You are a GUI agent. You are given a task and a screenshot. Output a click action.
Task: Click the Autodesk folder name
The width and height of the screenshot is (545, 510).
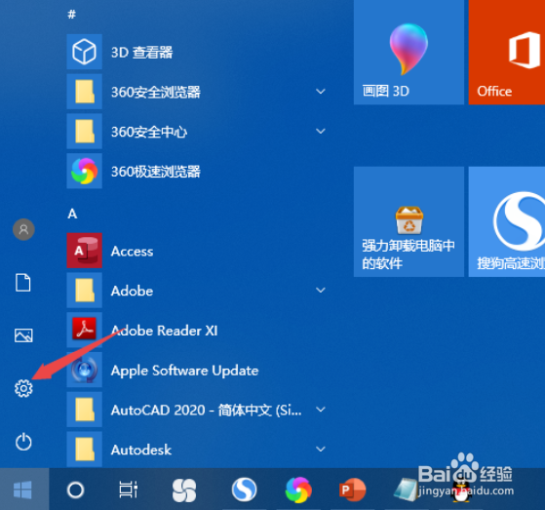141,450
